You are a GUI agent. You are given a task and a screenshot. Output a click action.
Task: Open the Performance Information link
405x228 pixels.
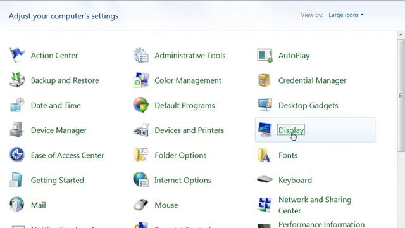(x=321, y=224)
